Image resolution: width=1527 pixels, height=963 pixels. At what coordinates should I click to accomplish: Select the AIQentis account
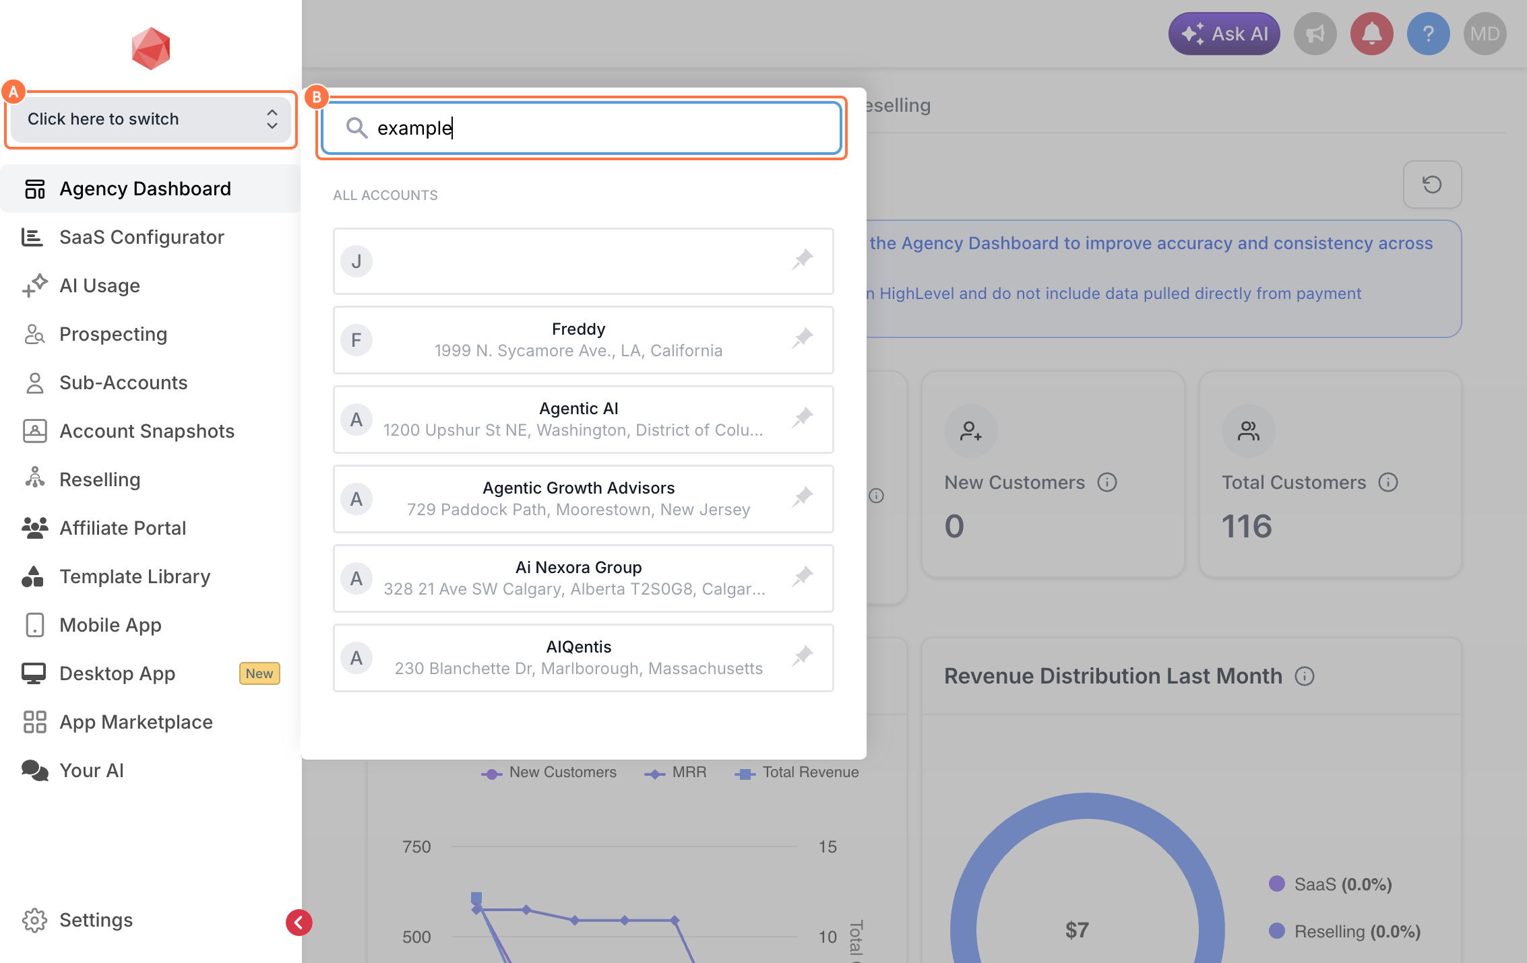pyautogui.click(x=583, y=658)
